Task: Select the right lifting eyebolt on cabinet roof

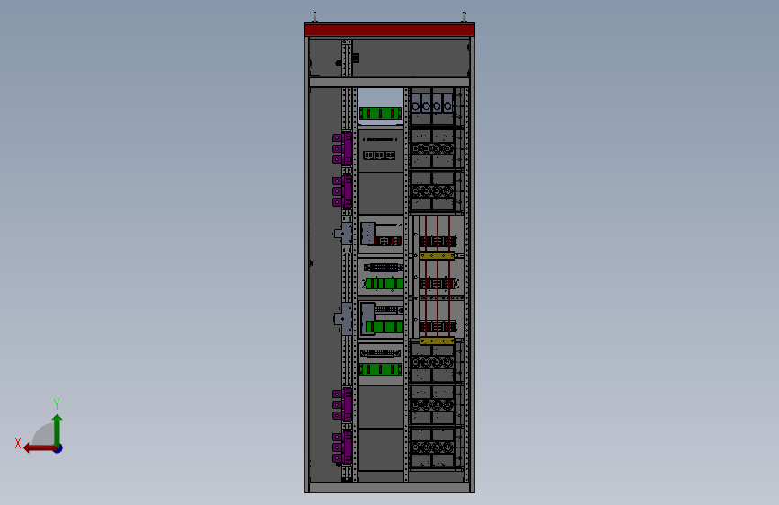Action: 464,17
